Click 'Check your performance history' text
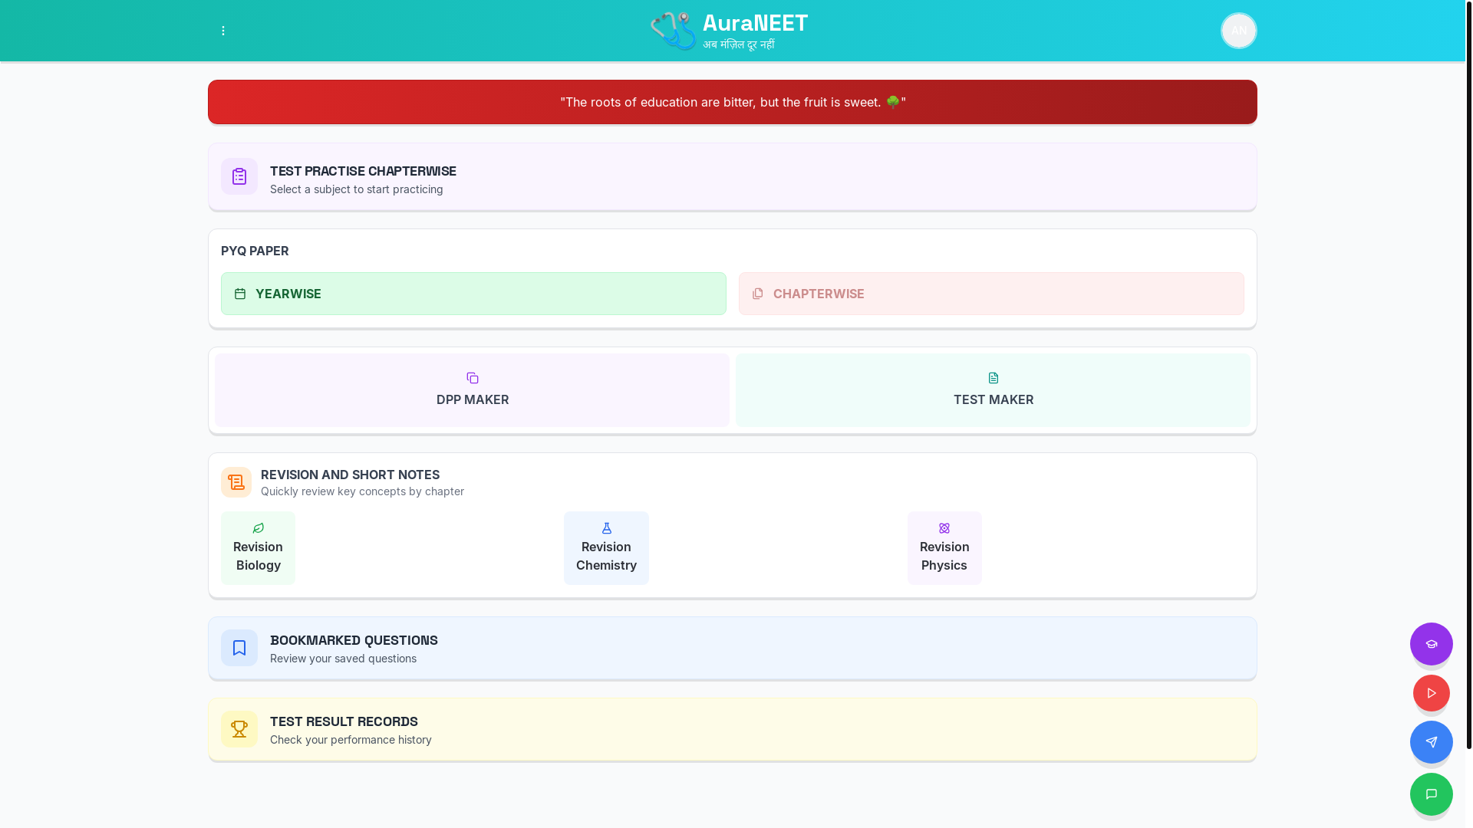Viewport: 1473px width, 828px height. click(x=351, y=740)
